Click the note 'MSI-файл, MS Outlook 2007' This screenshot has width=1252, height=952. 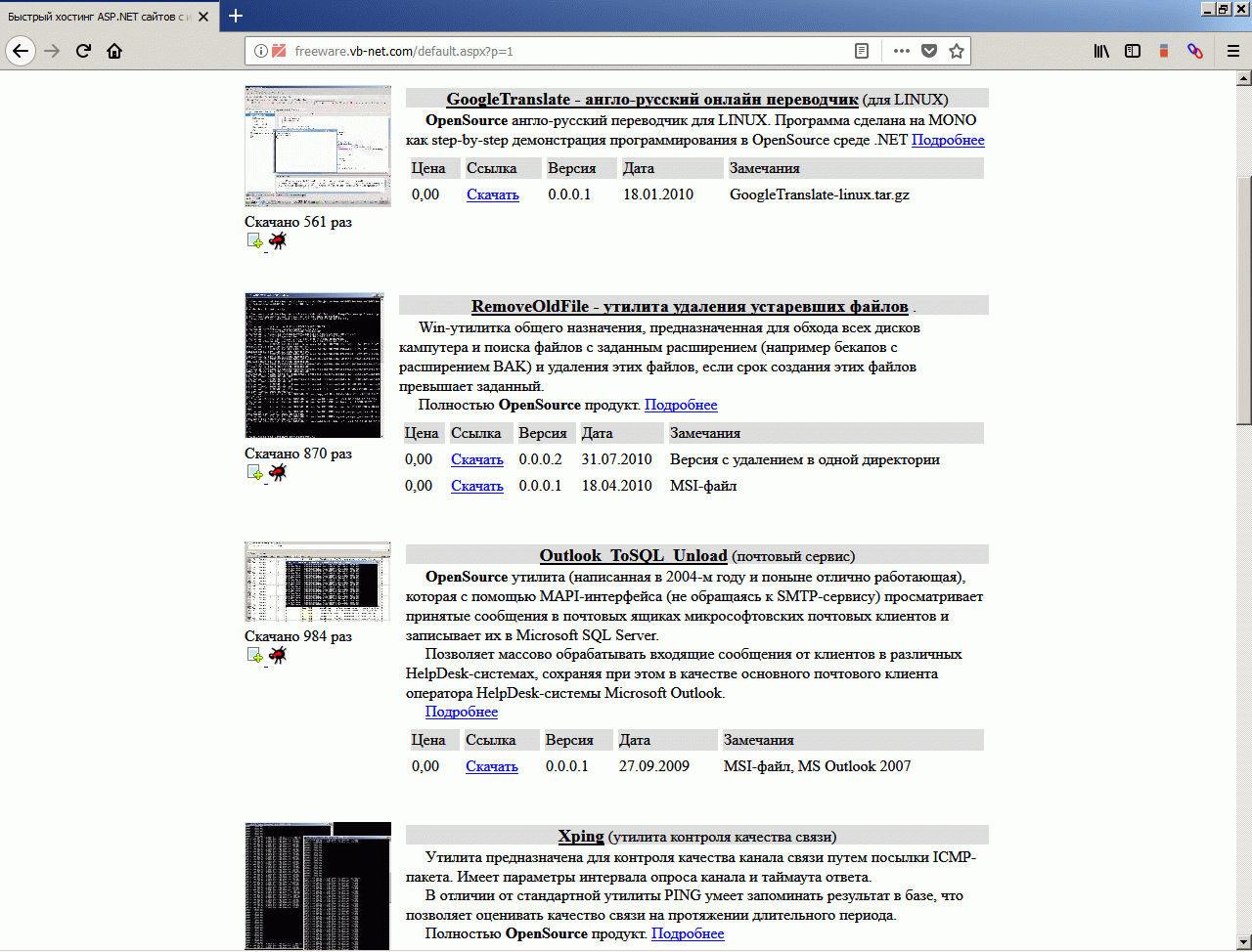point(818,766)
